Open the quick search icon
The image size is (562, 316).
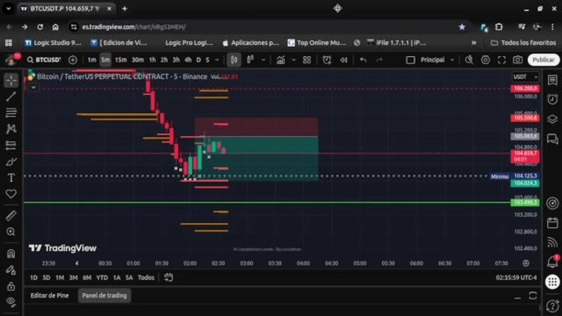[x=469, y=60]
